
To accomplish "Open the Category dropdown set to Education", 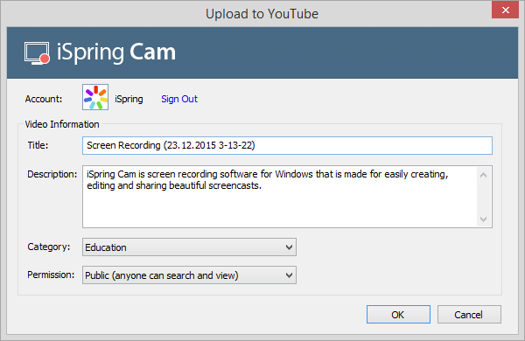I will [x=189, y=247].
